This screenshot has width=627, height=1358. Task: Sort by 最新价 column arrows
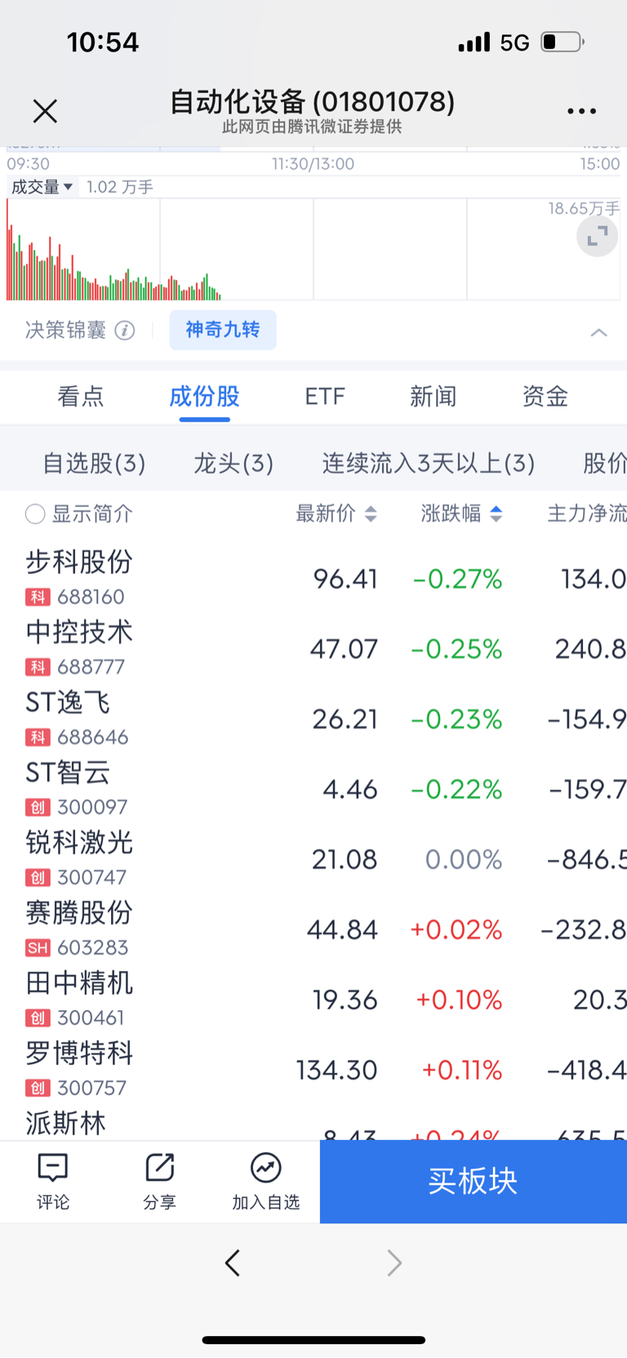(371, 514)
